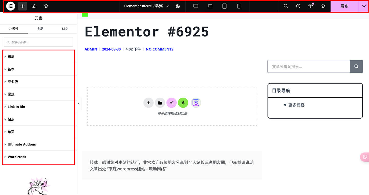This screenshot has width=369, height=195.
Task: Collapse the widget panel with arrow handle
Action: point(79,104)
